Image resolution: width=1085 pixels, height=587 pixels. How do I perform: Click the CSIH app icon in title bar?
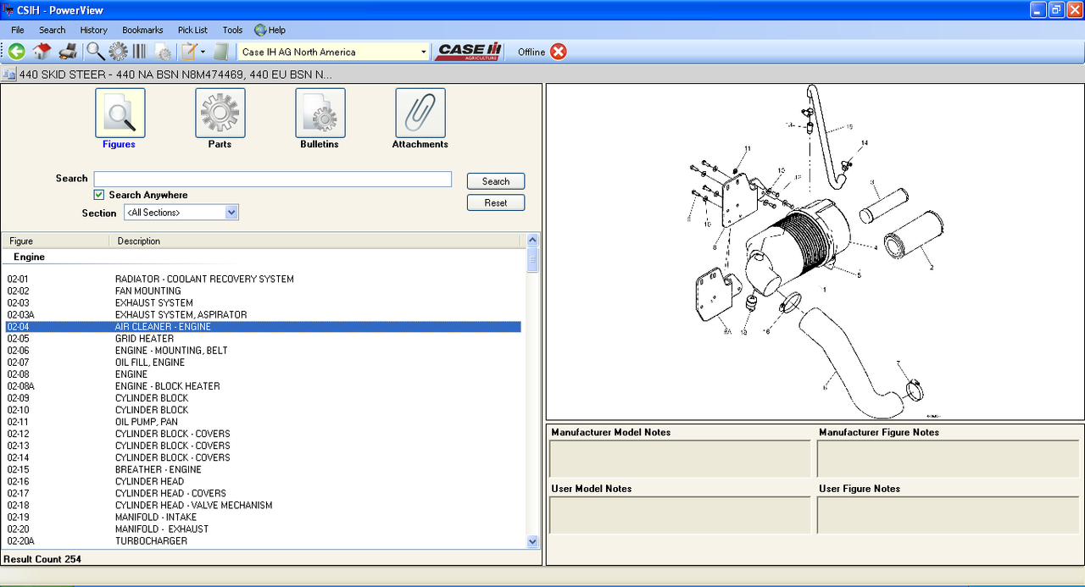[x=8, y=9]
